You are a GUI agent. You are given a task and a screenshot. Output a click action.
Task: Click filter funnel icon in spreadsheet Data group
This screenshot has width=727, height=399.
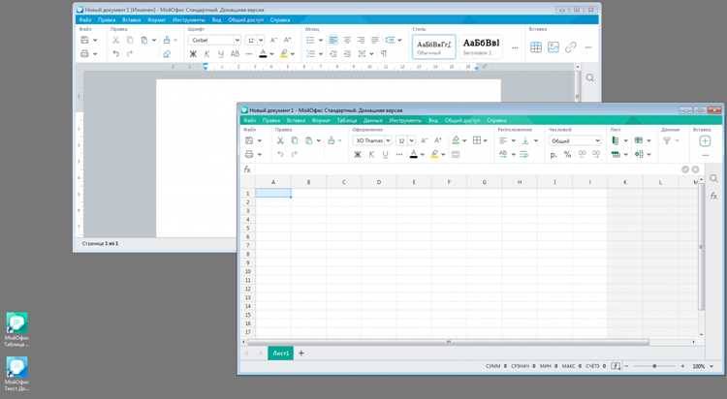[667, 140]
